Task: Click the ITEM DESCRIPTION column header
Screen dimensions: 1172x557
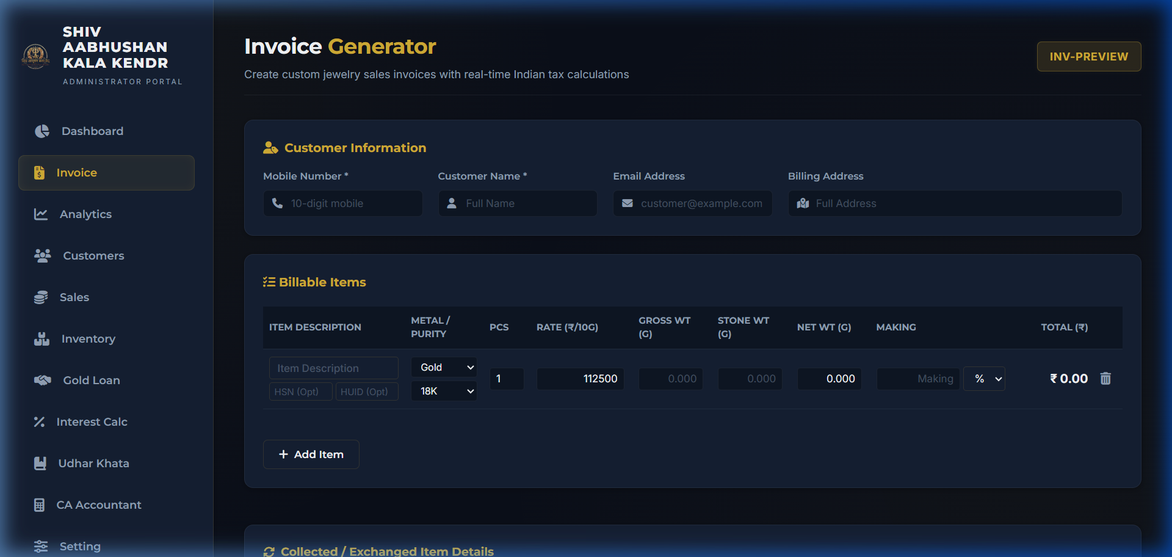Action: pos(315,327)
